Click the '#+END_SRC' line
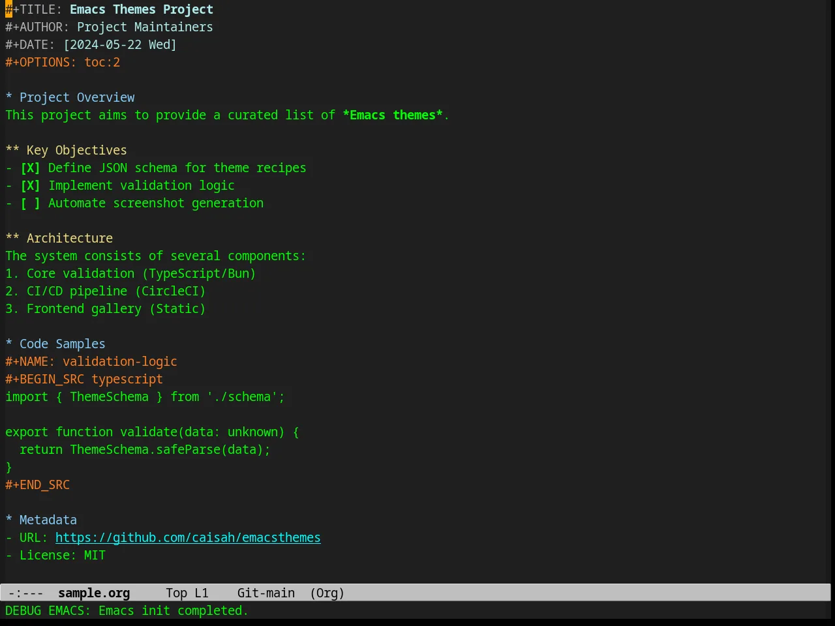Viewport: 835px width, 626px height. [37, 484]
